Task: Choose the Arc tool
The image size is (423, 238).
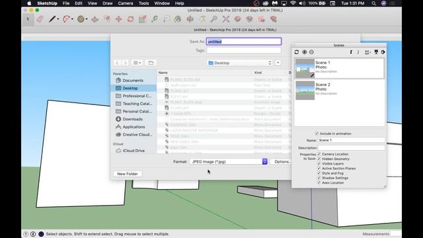Action: [66, 19]
